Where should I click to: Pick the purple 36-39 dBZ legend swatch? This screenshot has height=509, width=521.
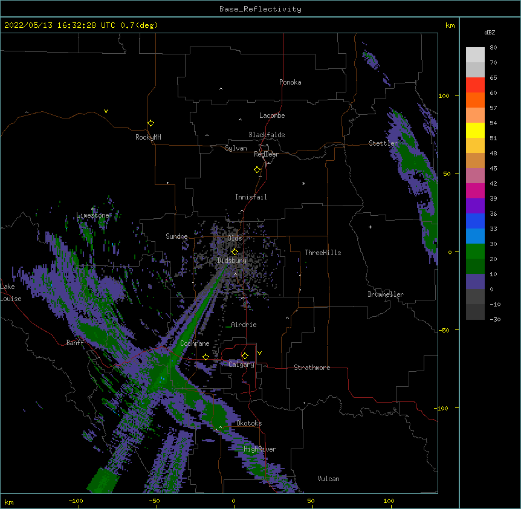coord(475,206)
